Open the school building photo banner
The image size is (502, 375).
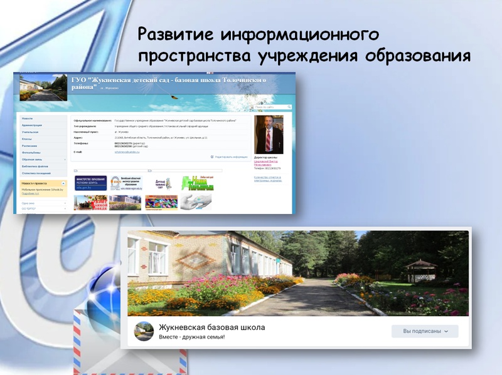click(125, 202)
